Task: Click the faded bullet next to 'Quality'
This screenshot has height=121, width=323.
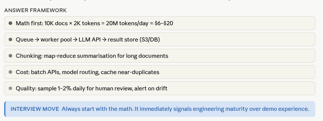Action: click(11, 88)
